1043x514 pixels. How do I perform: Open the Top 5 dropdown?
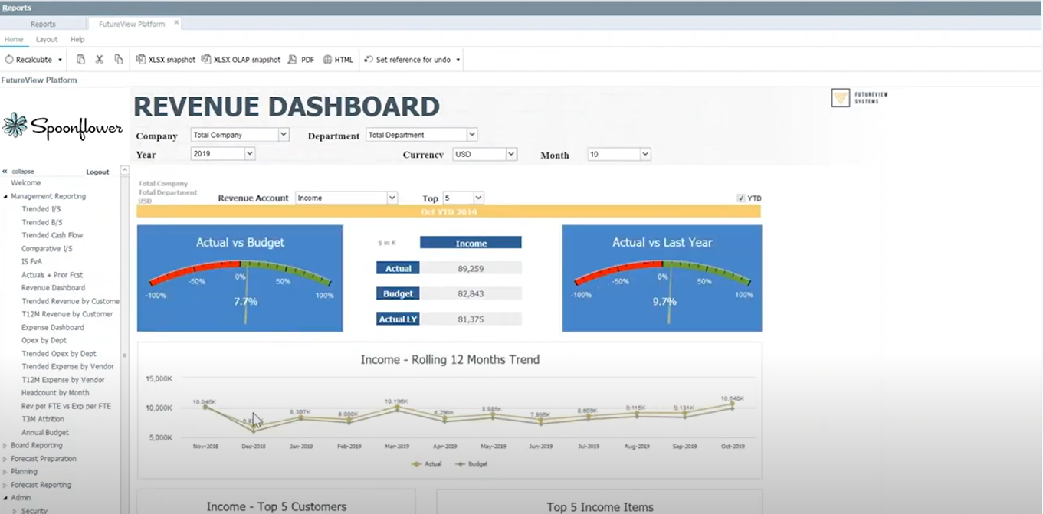click(x=478, y=198)
